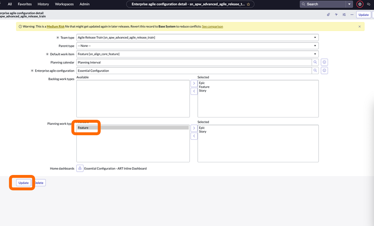Viewport: 374px width, 226px height.
Task: Preview Enterprise agile configuration record info icon
Action: [x=324, y=71]
